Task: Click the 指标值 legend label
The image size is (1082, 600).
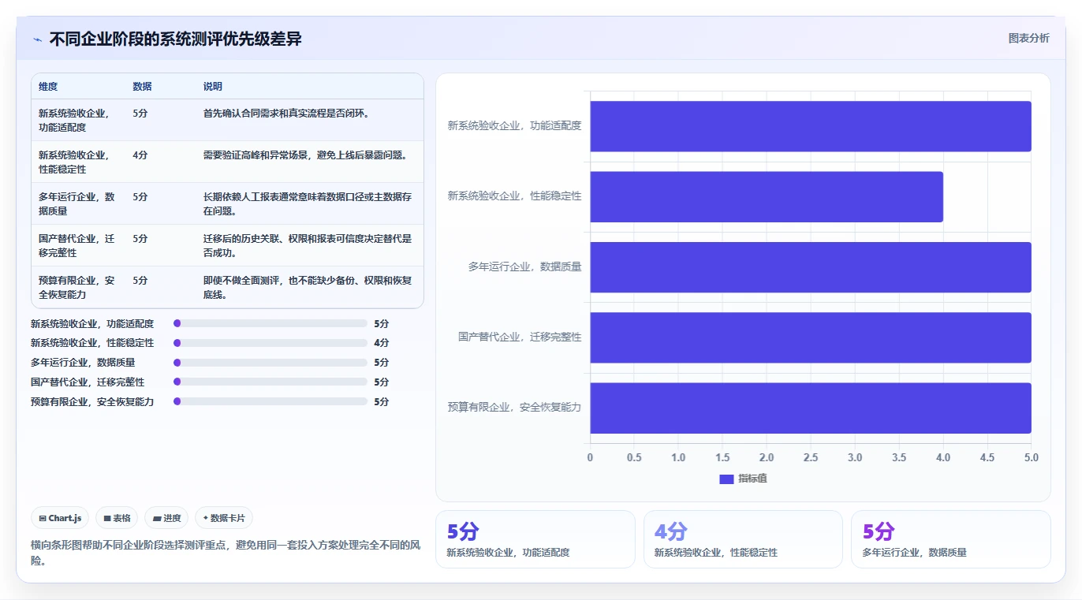Action: pos(752,479)
